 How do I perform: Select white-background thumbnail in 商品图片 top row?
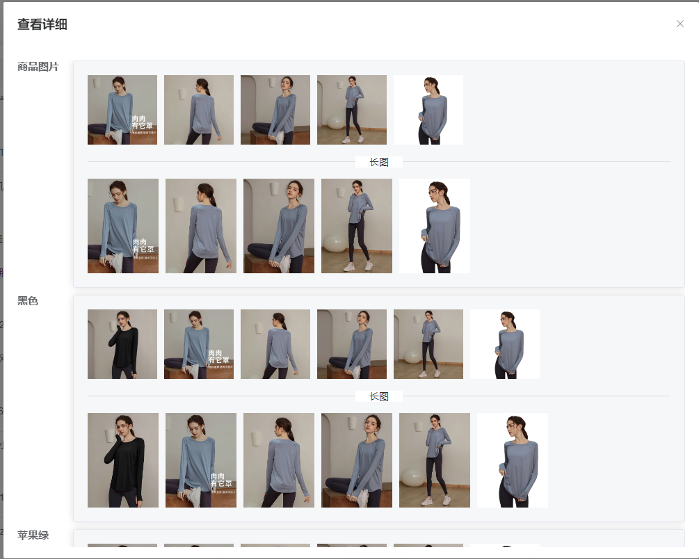(x=428, y=110)
